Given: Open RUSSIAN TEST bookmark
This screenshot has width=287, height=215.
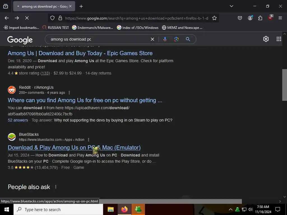Looking at the screenshot, I should tap(55, 28).
